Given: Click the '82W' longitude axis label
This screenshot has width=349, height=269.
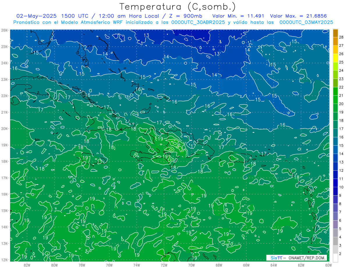Looking at the screenshot, I should (27, 265).
